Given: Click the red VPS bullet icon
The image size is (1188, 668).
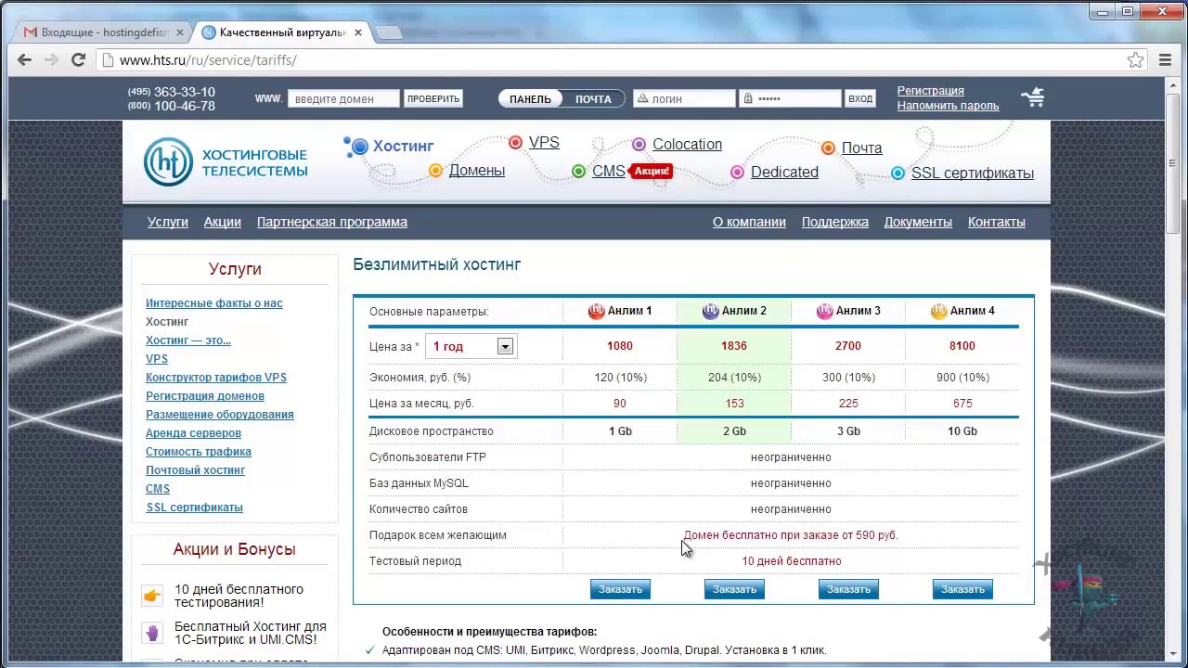Looking at the screenshot, I should 516,143.
